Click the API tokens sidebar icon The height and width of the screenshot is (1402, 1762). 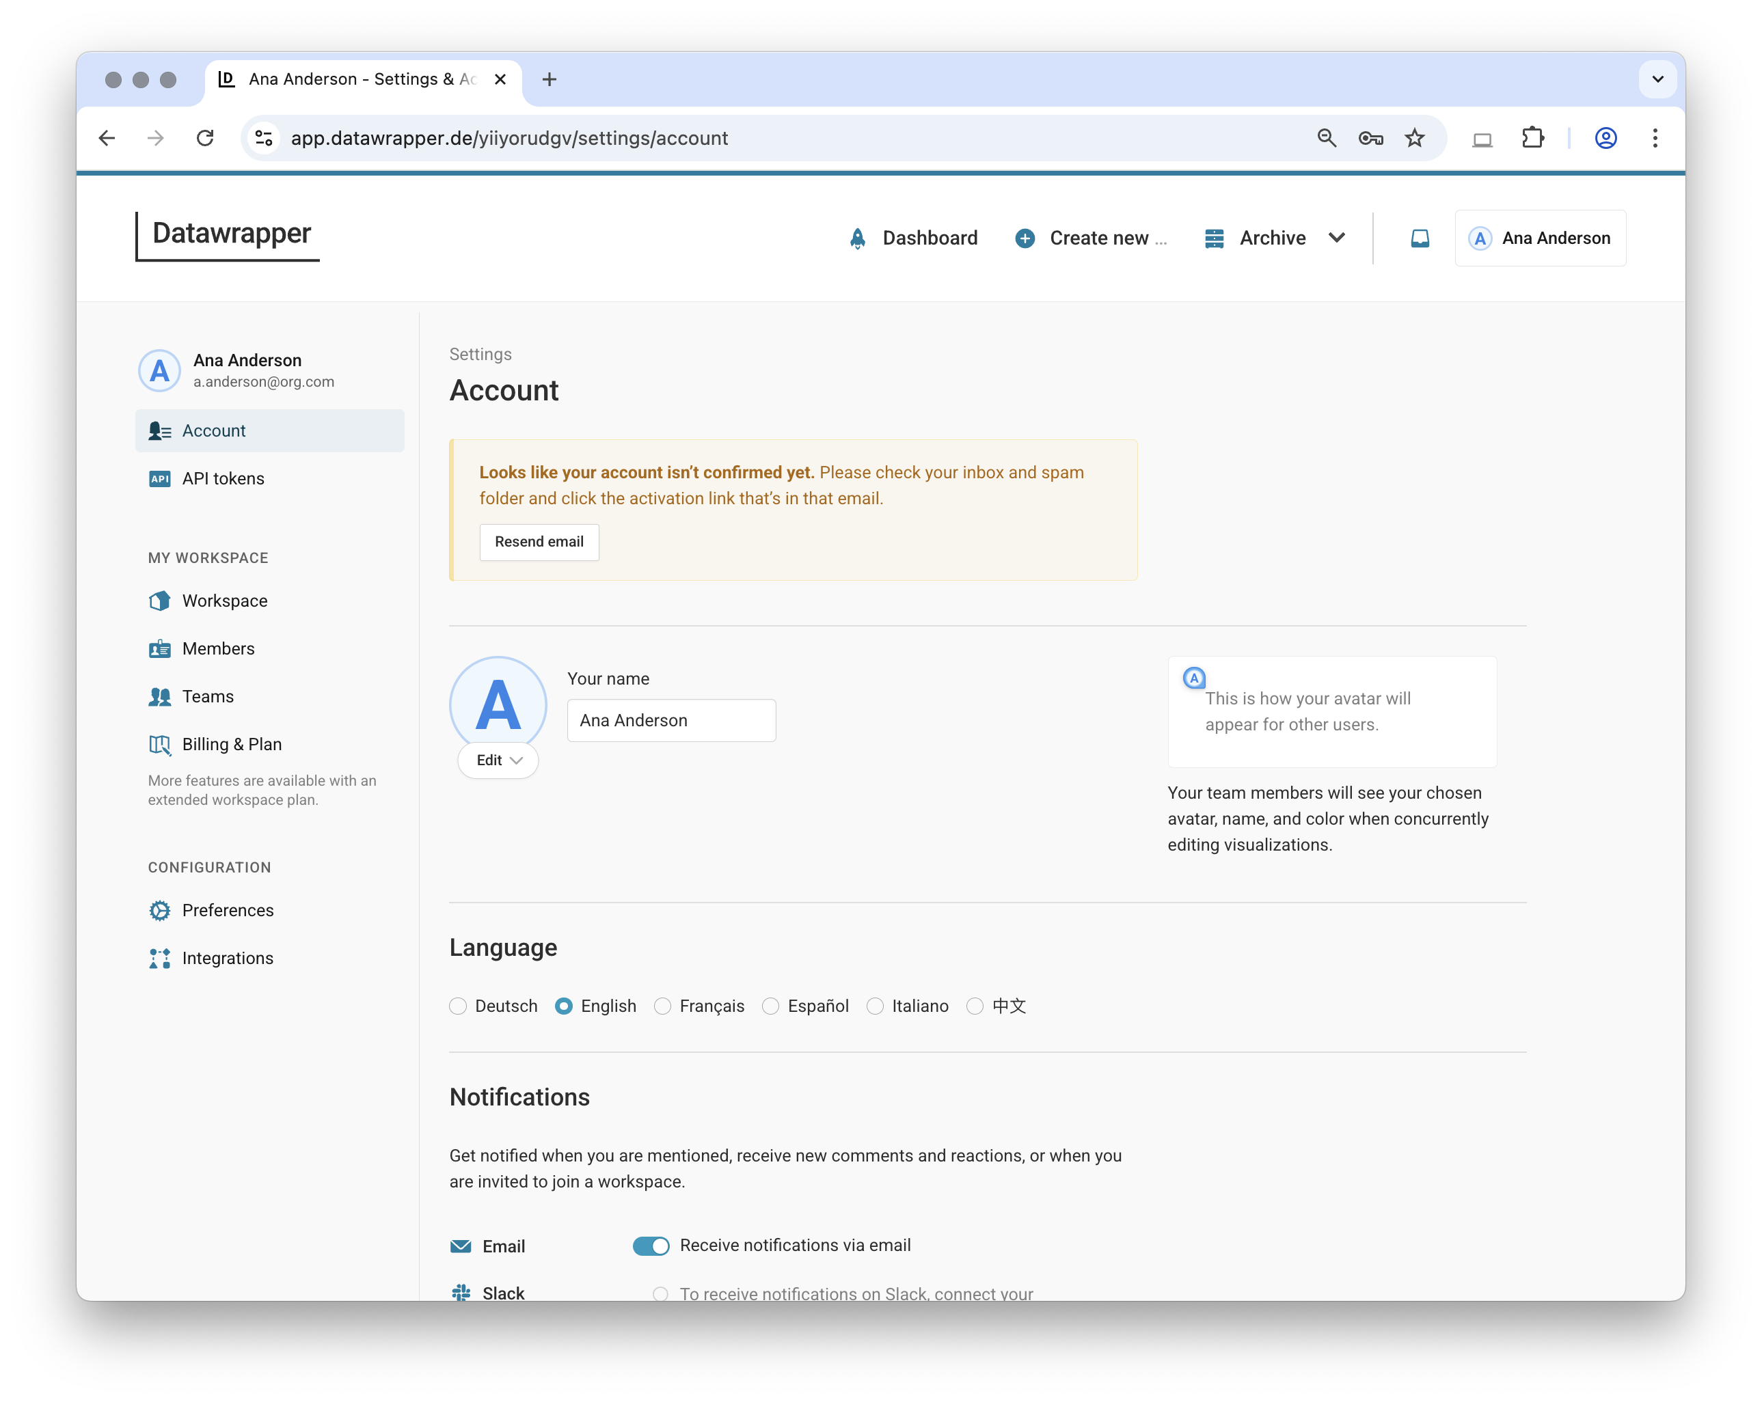(x=159, y=479)
